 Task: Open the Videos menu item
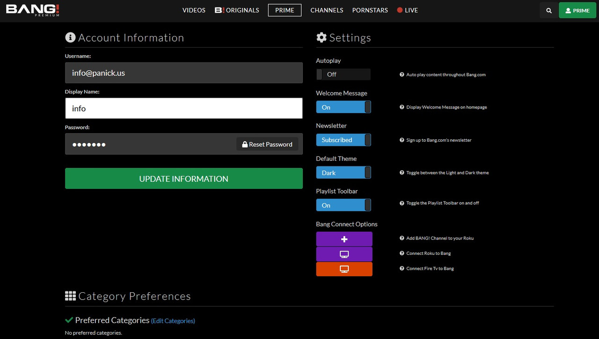click(194, 10)
